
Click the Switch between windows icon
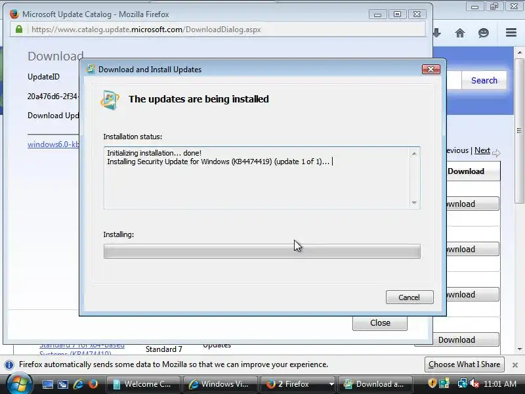[x=63, y=384]
